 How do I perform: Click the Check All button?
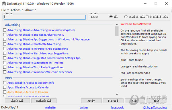pyautogui.click(x=17, y=101)
